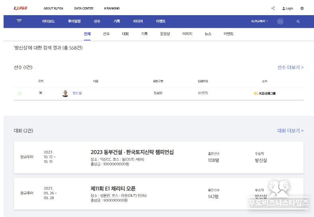Viewport: 314px width, 217px height.
Task: Open the K-RANKING menu
Action: coord(112,8)
